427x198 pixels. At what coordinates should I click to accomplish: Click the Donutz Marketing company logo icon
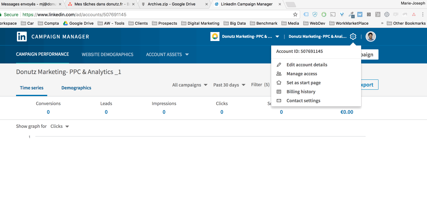tap(215, 37)
